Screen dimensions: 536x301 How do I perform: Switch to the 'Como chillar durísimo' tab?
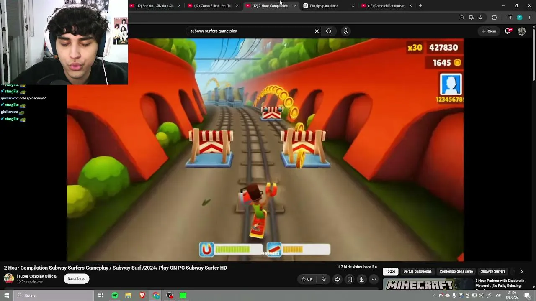coord(387,6)
